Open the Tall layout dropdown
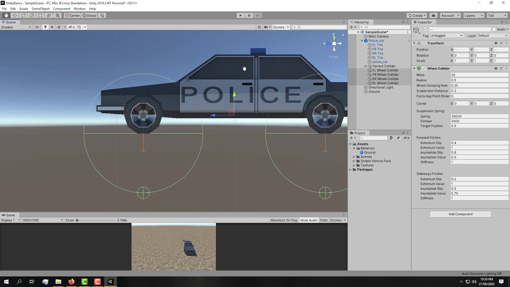The height and width of the screenshot is (287, 510). 497,16
